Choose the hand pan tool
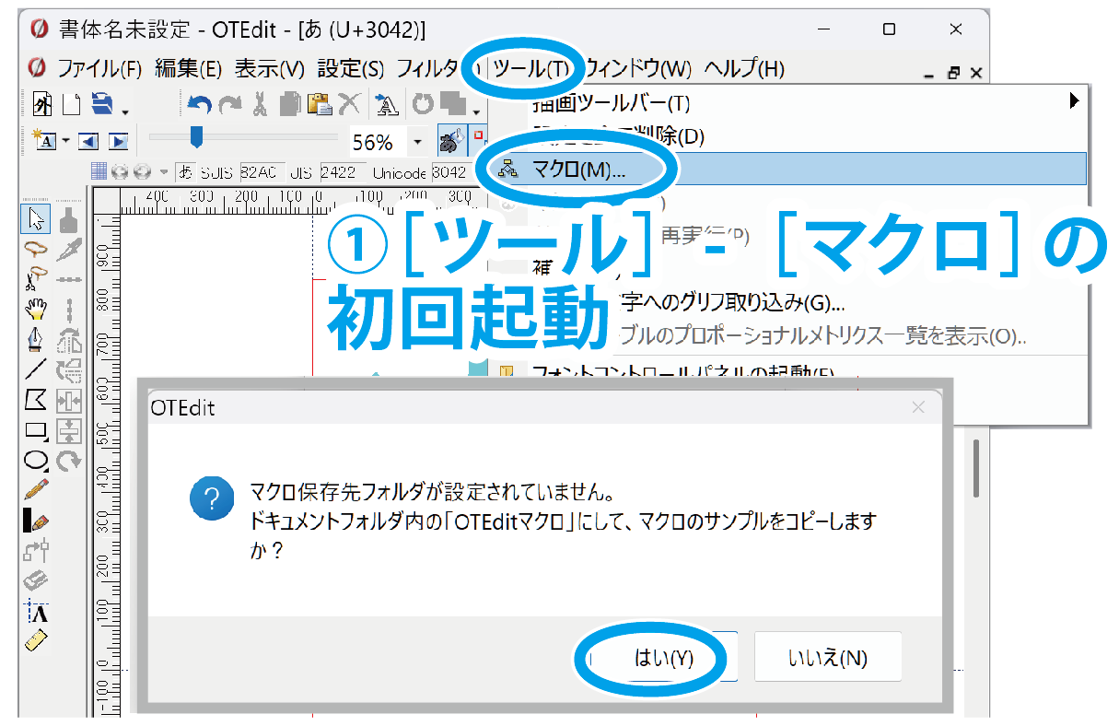The width and height of the screenshot is (1119, 726). [x=36, y=310]
